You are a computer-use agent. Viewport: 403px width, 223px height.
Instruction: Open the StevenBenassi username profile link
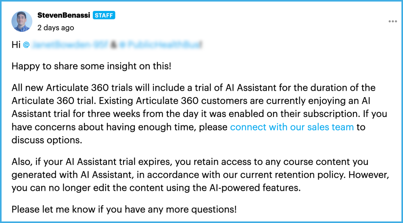click(x=63, y=15)
